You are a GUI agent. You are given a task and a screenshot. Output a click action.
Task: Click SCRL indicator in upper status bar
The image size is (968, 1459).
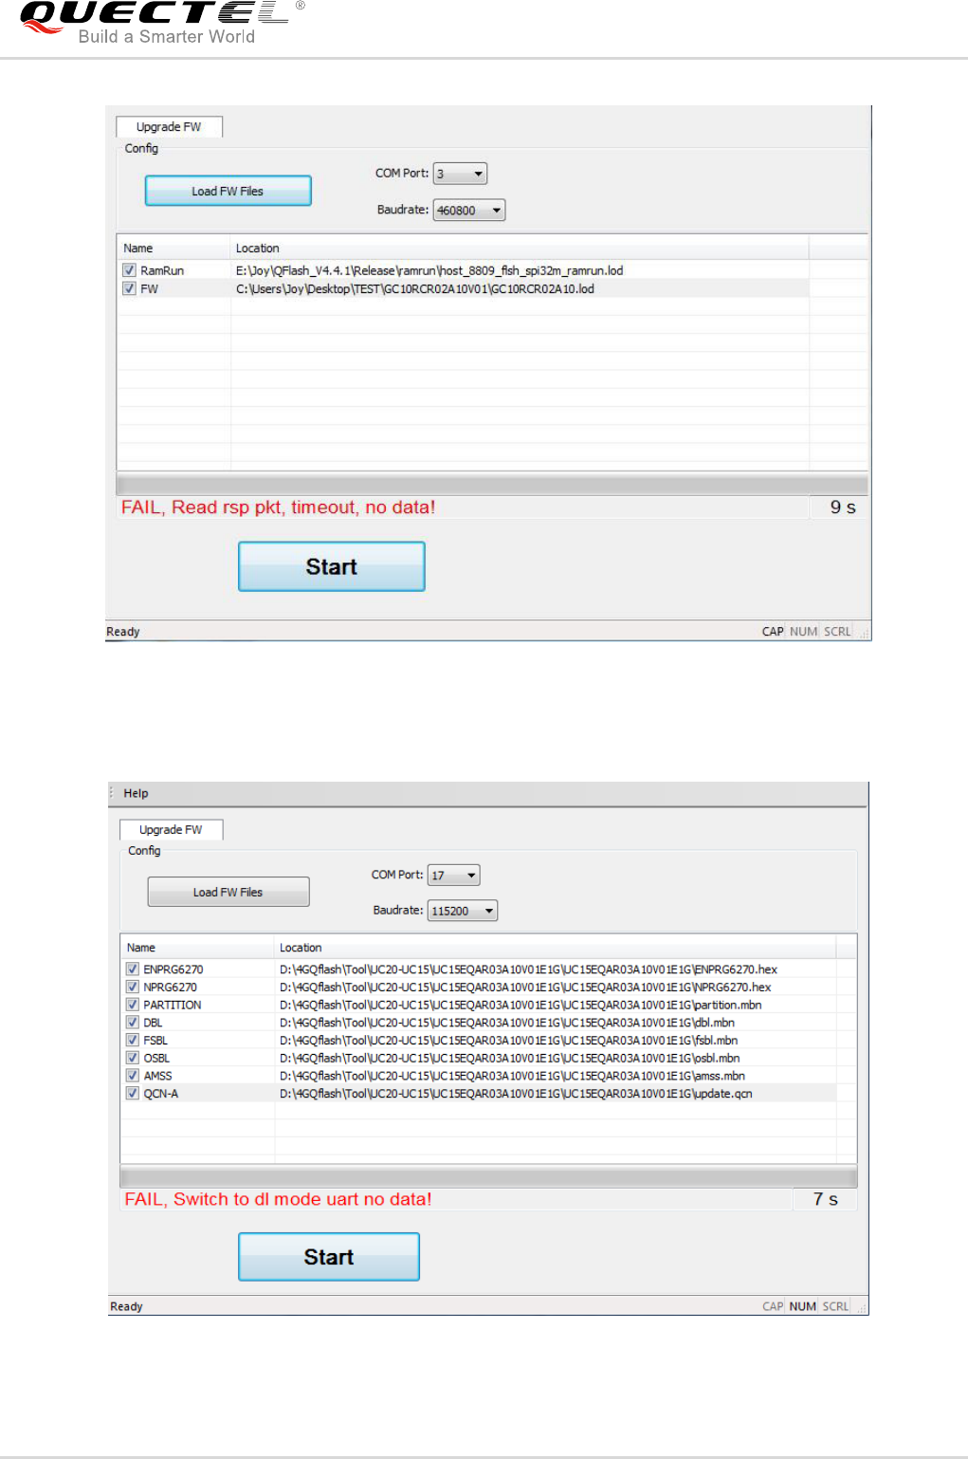pos(837,632)
